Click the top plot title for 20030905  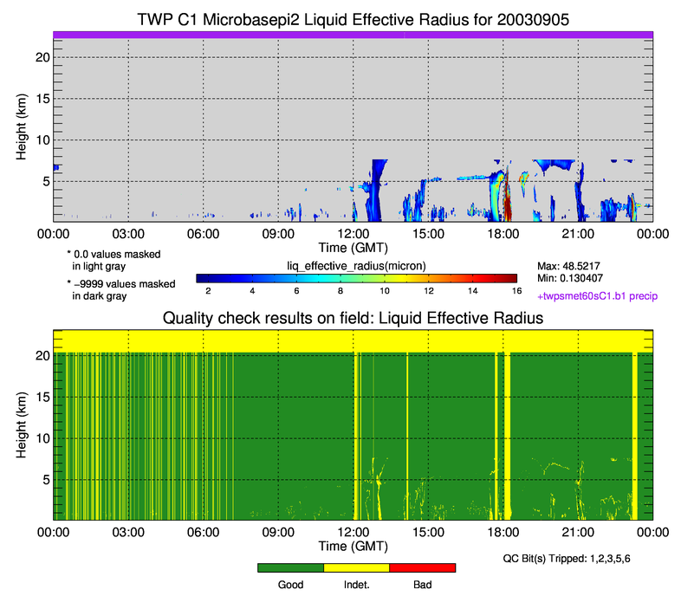[x=353, y=19]
